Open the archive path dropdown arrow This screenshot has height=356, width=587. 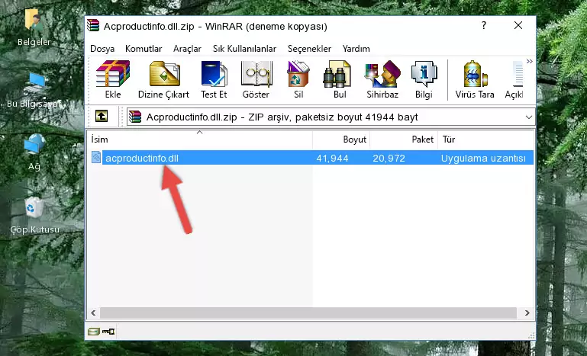(x=528, y=117)
